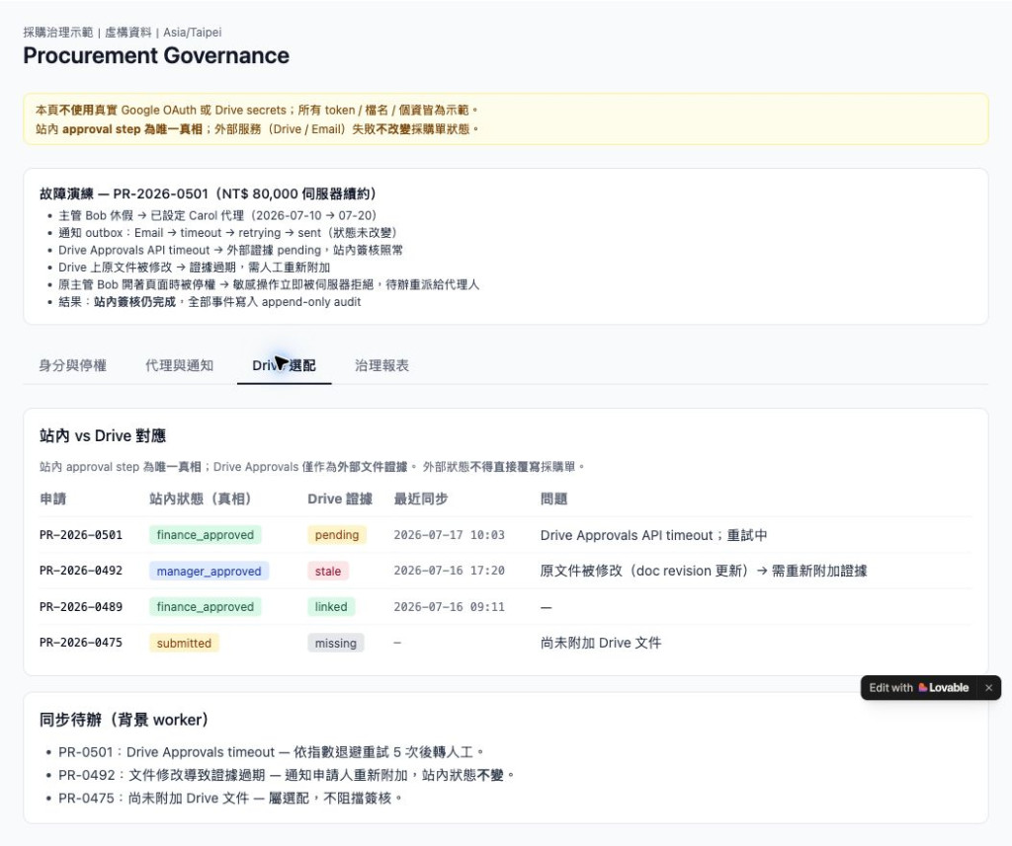
Task: Click bullet Drive Approvals API timeout 外部證據 pending
Action: point(230,250)
